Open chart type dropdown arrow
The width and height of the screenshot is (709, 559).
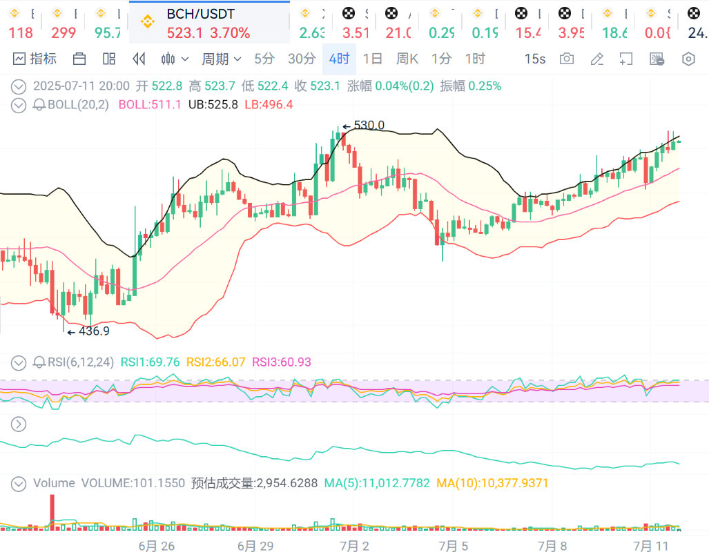184,59
